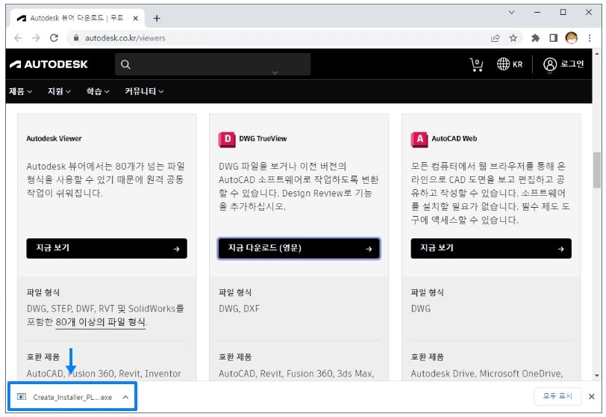Click the scrollbar down arrow
Viewport: 606px width, 417px height.
(x=597, y=375)
